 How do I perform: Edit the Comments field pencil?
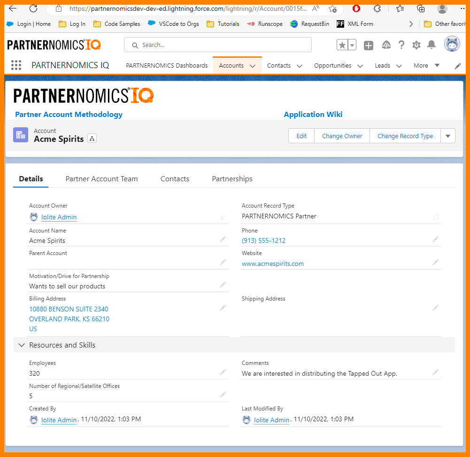(436, 372)
